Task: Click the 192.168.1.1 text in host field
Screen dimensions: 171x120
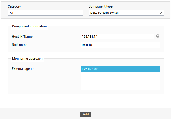Action: click(x=90, y=37)
